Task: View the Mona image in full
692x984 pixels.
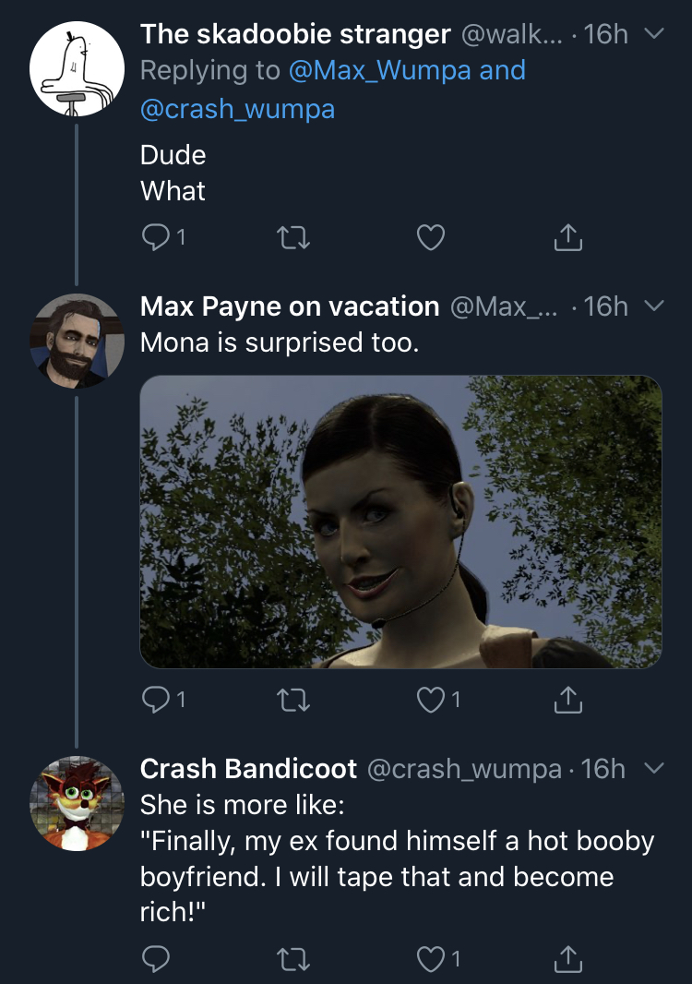Action: tap(400, 522)
